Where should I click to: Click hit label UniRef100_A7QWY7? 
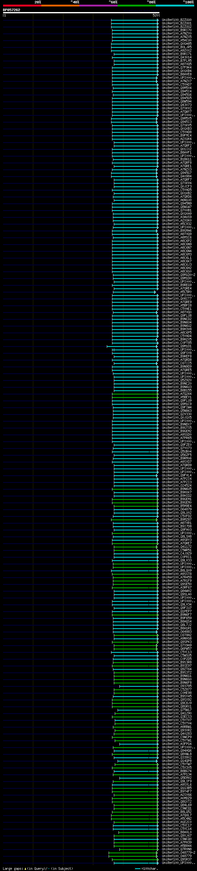(176, 112)
